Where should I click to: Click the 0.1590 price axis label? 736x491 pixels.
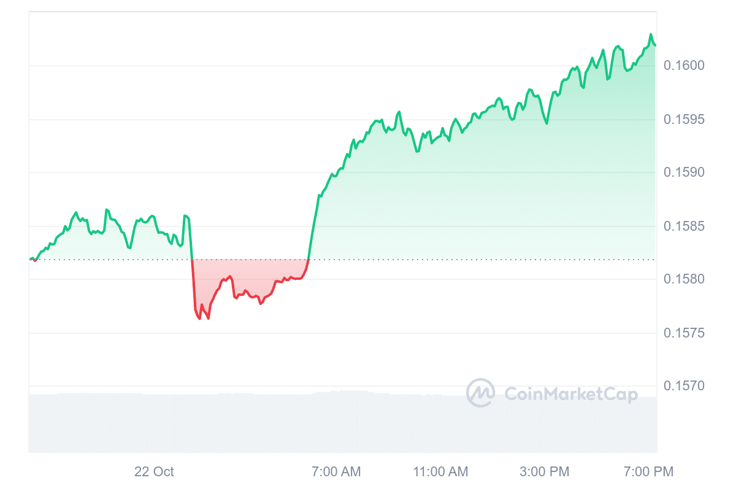coord(684,172)
